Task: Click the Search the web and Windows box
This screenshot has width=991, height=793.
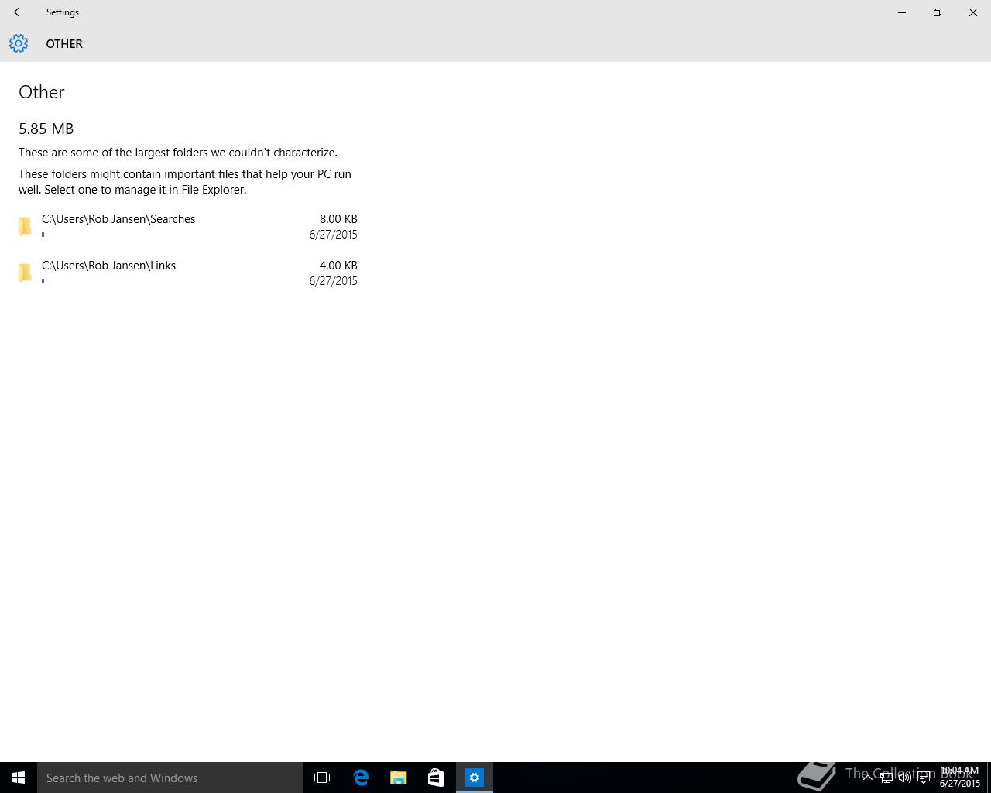Action: point(170,778)
